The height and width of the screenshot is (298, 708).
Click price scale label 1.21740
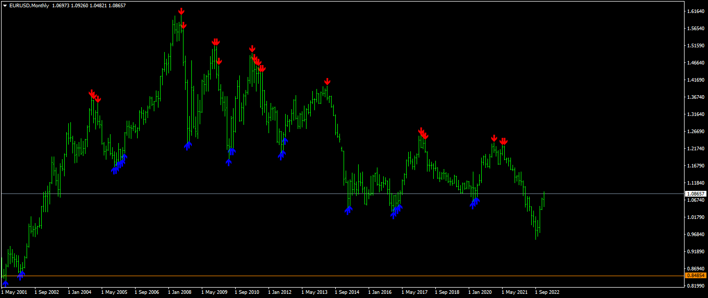tap(696, 149)
